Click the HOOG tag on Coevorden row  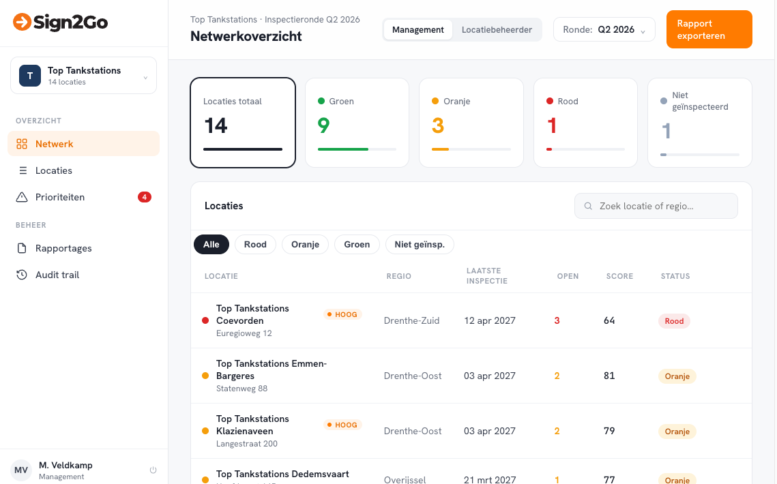point(342,314)
